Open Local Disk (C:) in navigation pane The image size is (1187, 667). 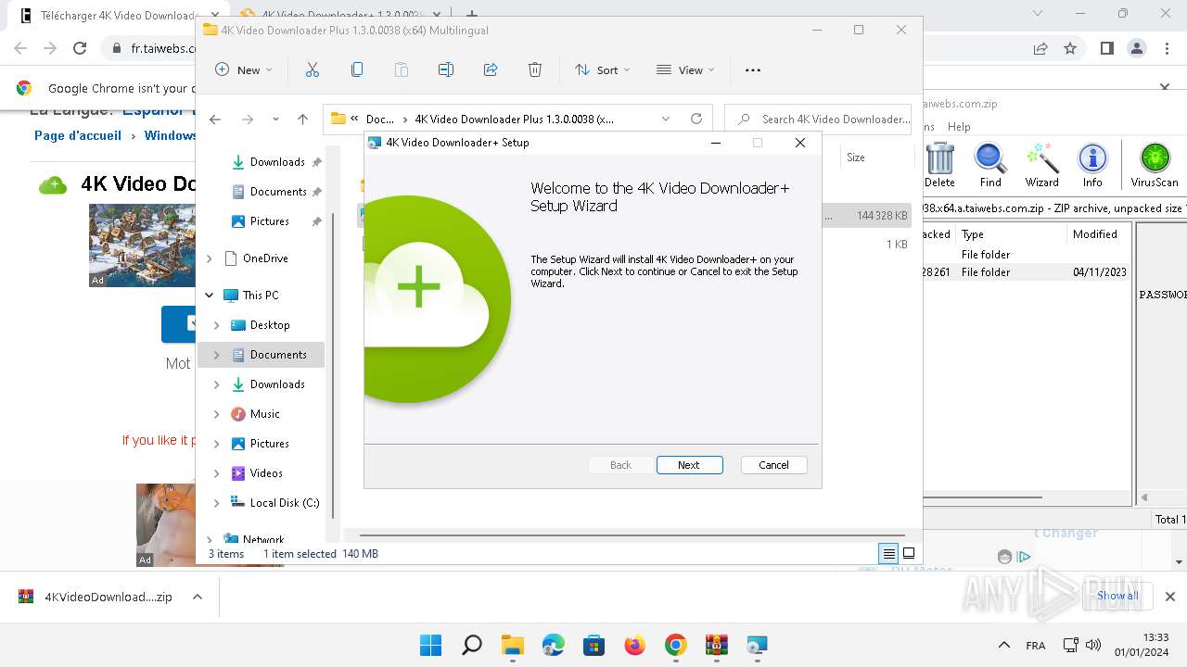pos(284,503)
